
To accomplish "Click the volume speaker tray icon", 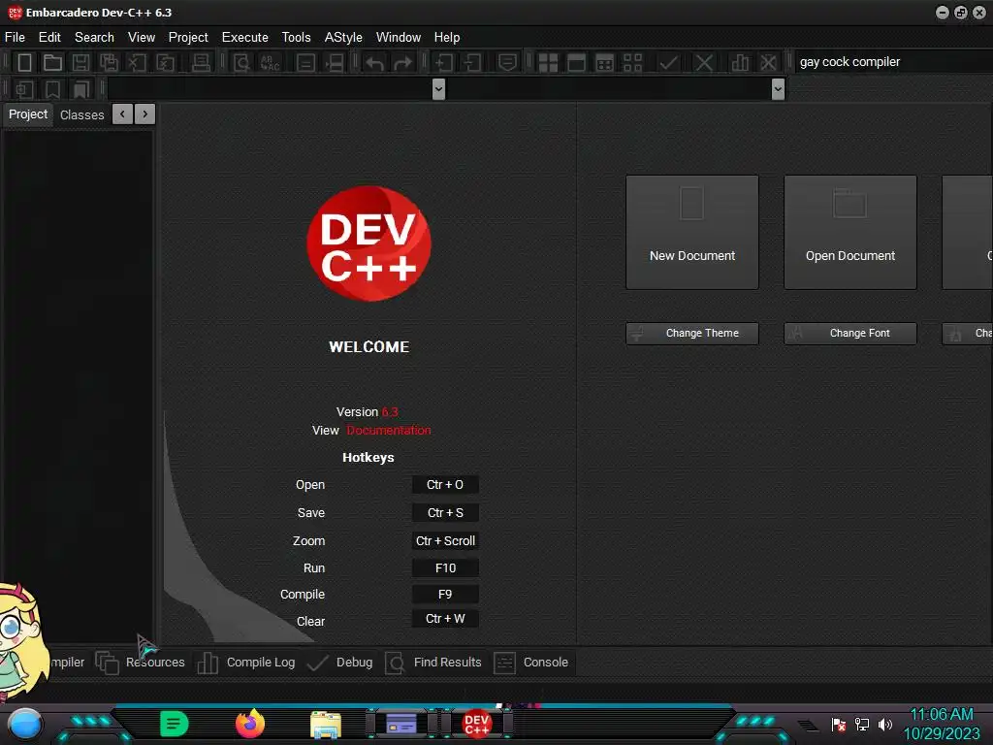I will [x=885, y=724].
